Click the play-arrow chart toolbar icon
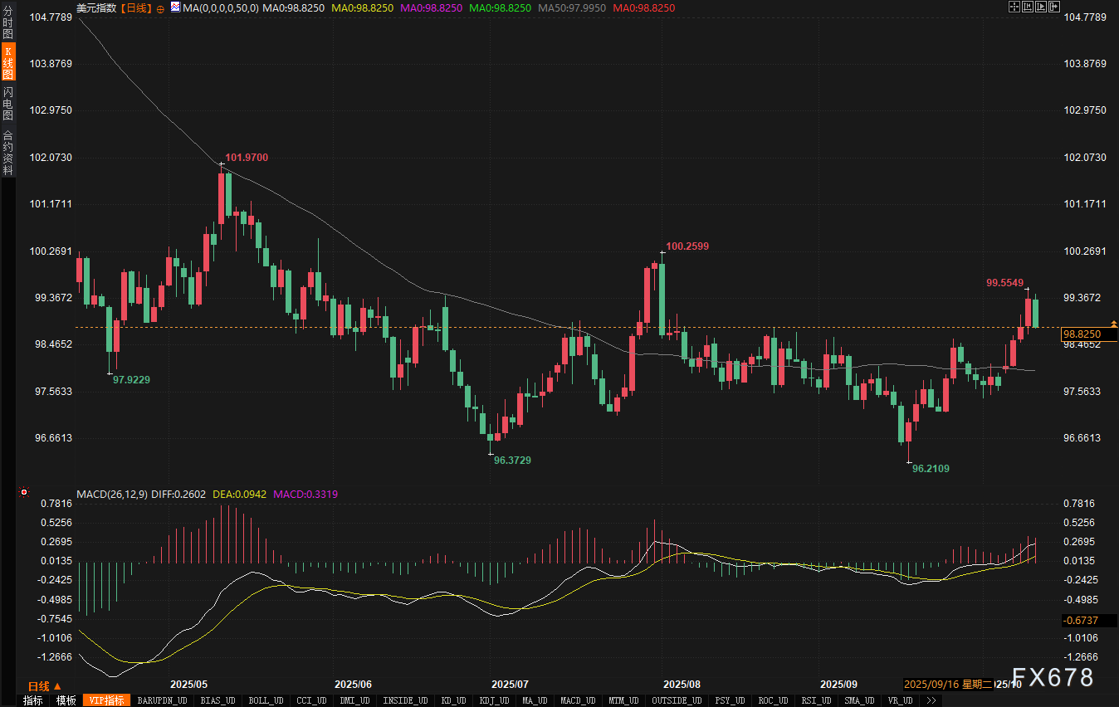1119x707 pixels. [x=1041, y=7]
